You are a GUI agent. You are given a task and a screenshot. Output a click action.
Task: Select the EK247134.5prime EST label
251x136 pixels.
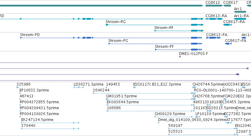click(x=37, y=120)
